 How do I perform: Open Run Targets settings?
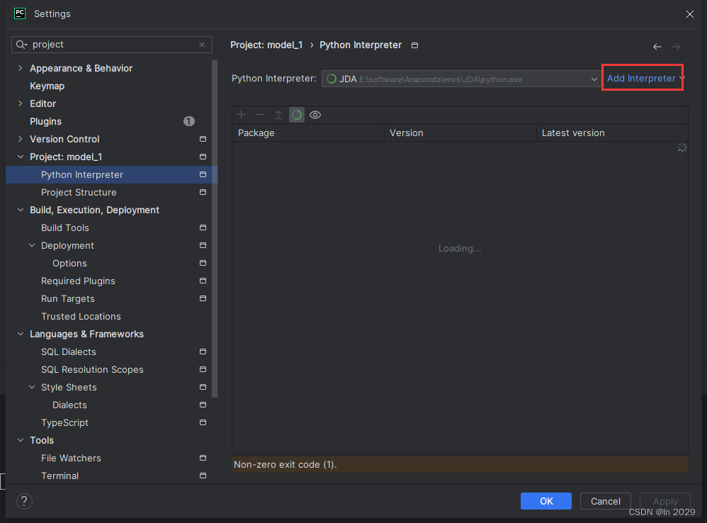tap(67, 298)
